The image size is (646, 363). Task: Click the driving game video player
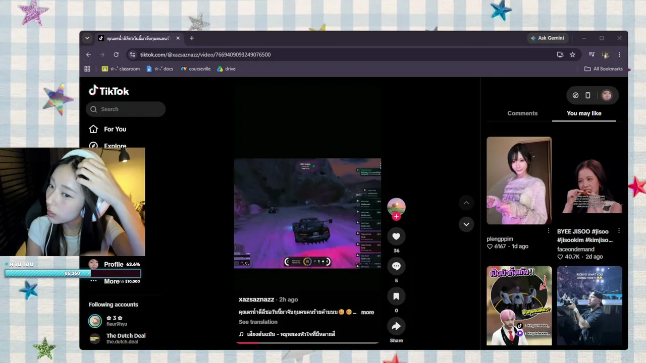(307, 213)
